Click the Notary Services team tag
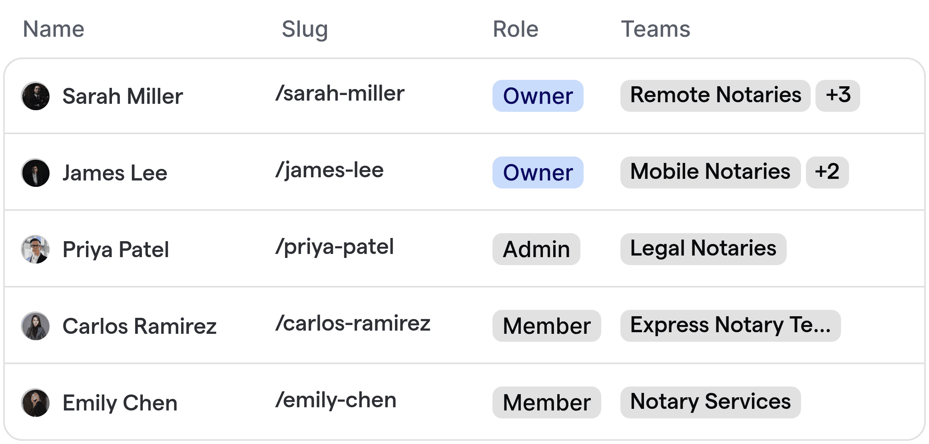Screen dimensions: 929x444 tap(710, 402)
